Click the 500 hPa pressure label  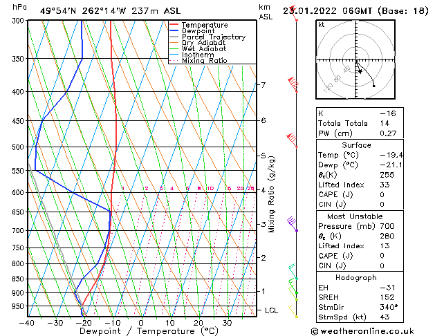coord(19,147)
